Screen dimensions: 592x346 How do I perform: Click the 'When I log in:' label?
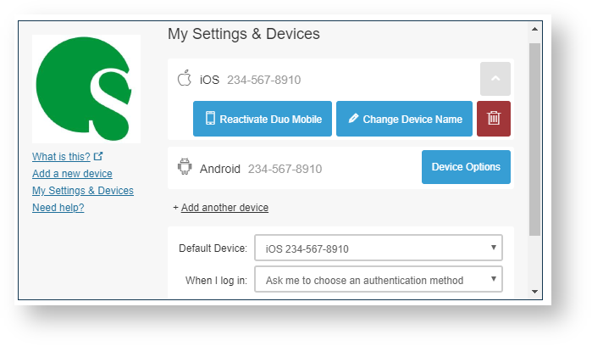coord(216,281)
